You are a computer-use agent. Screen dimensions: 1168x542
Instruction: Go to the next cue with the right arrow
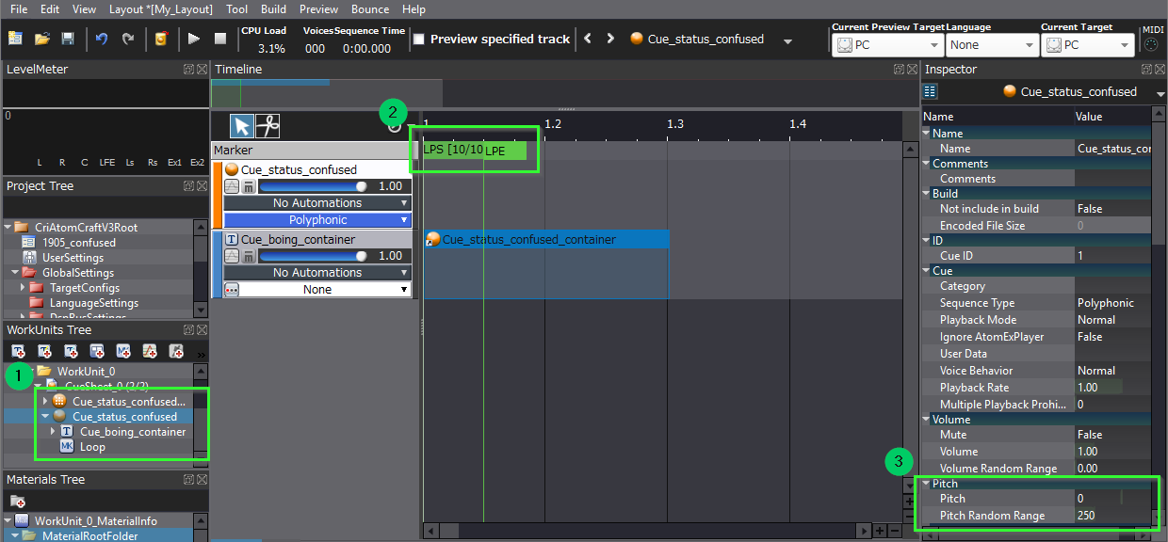point(610,39)
